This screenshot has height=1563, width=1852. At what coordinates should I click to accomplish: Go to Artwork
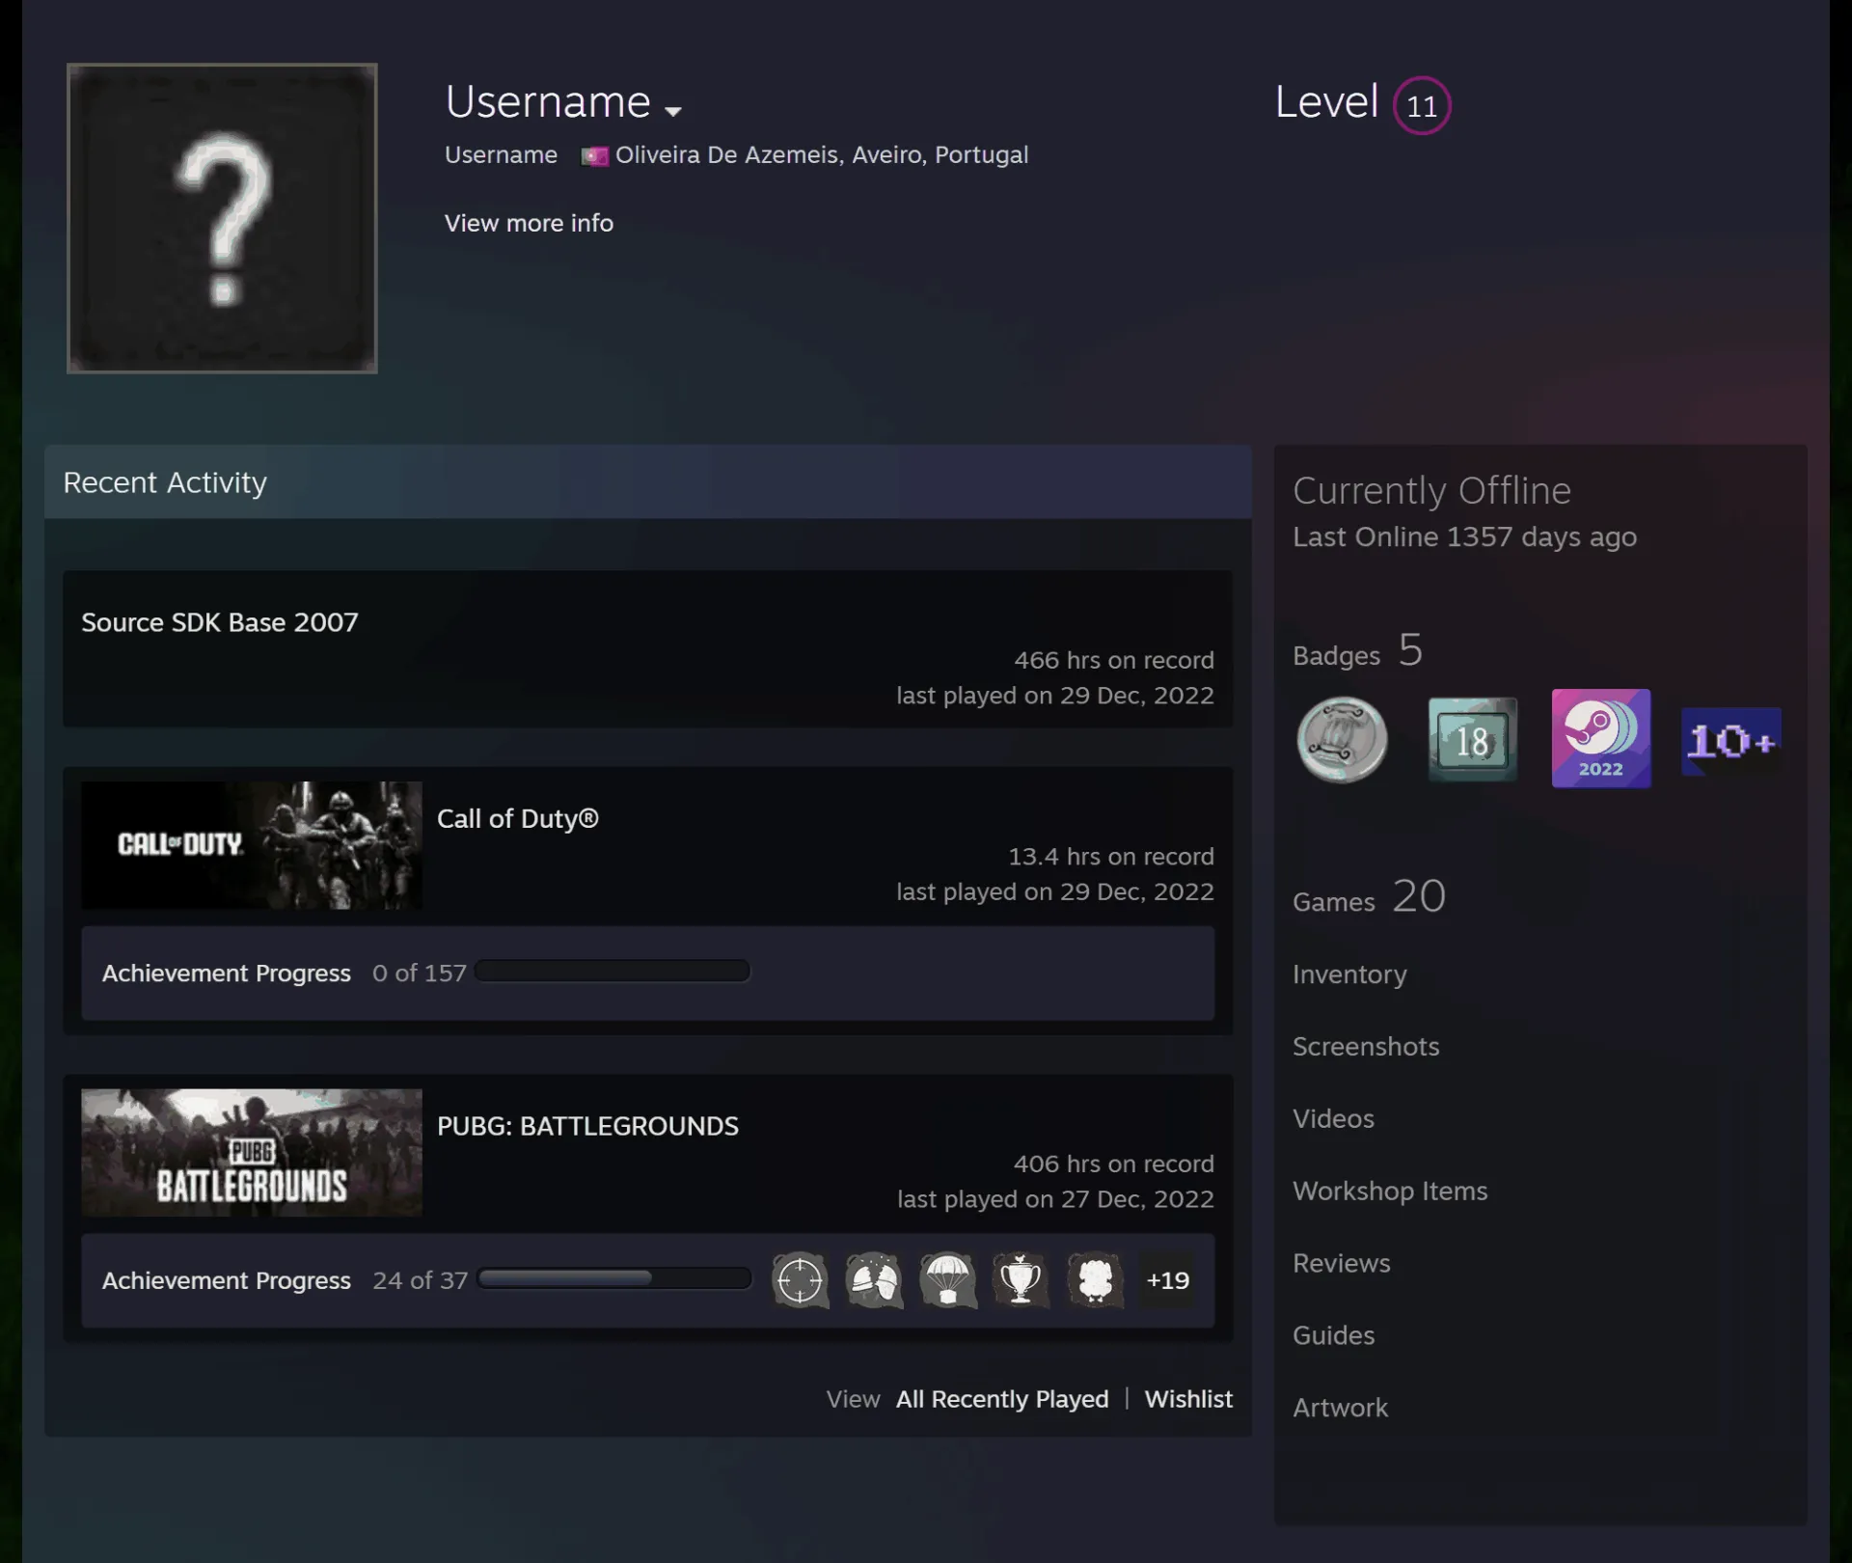[x=1340, y=1409]
